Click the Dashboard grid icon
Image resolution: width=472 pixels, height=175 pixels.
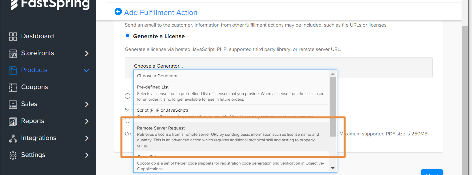point(13,36)
